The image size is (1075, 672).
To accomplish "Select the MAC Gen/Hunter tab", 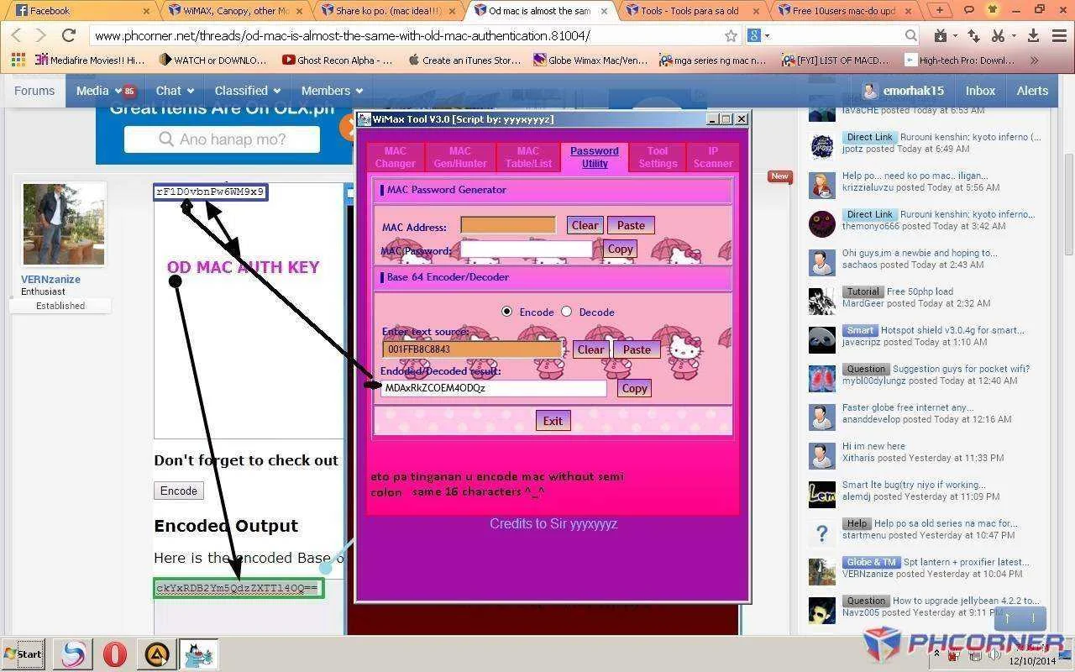I will [460, 157].
